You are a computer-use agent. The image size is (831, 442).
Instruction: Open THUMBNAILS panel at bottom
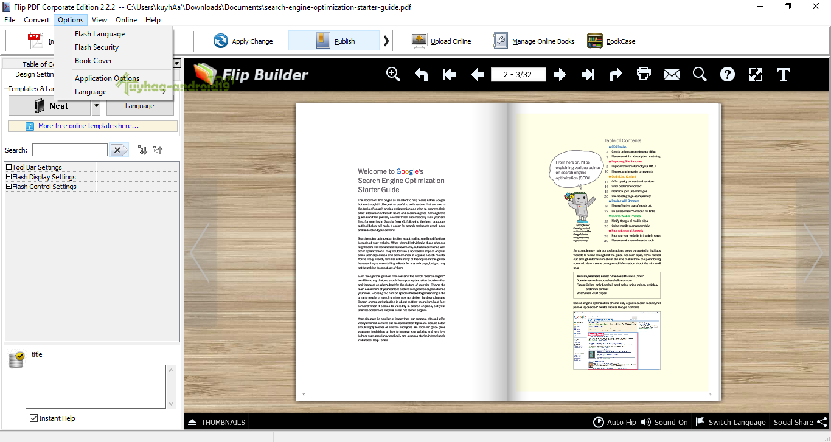(x=217, y=422)
